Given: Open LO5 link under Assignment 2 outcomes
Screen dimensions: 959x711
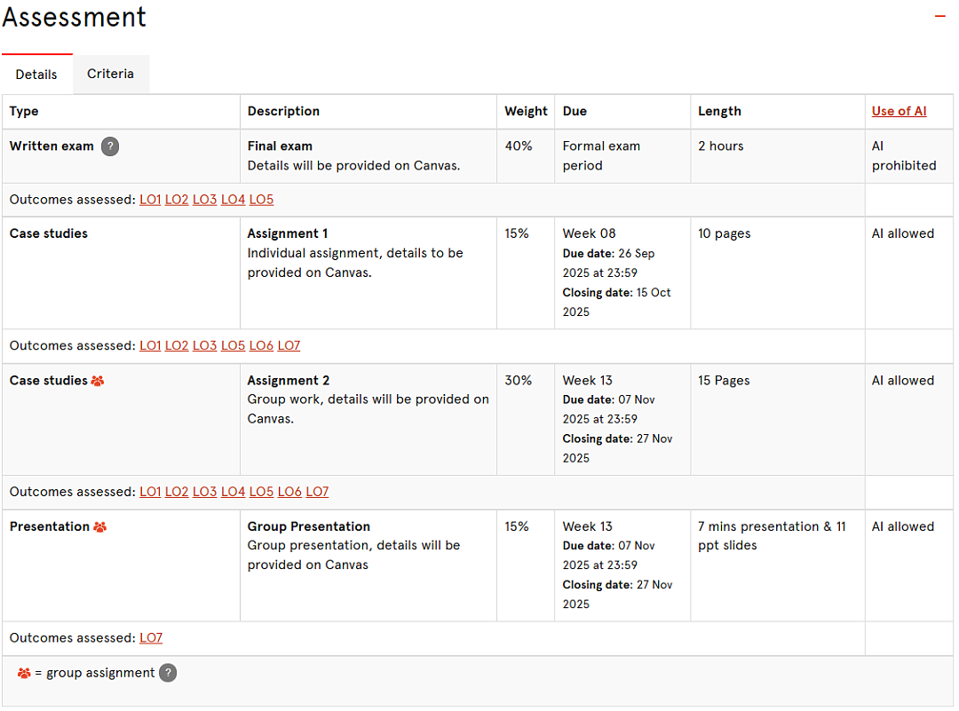Looking at the screenshot, I should click(x=261, y=492).
